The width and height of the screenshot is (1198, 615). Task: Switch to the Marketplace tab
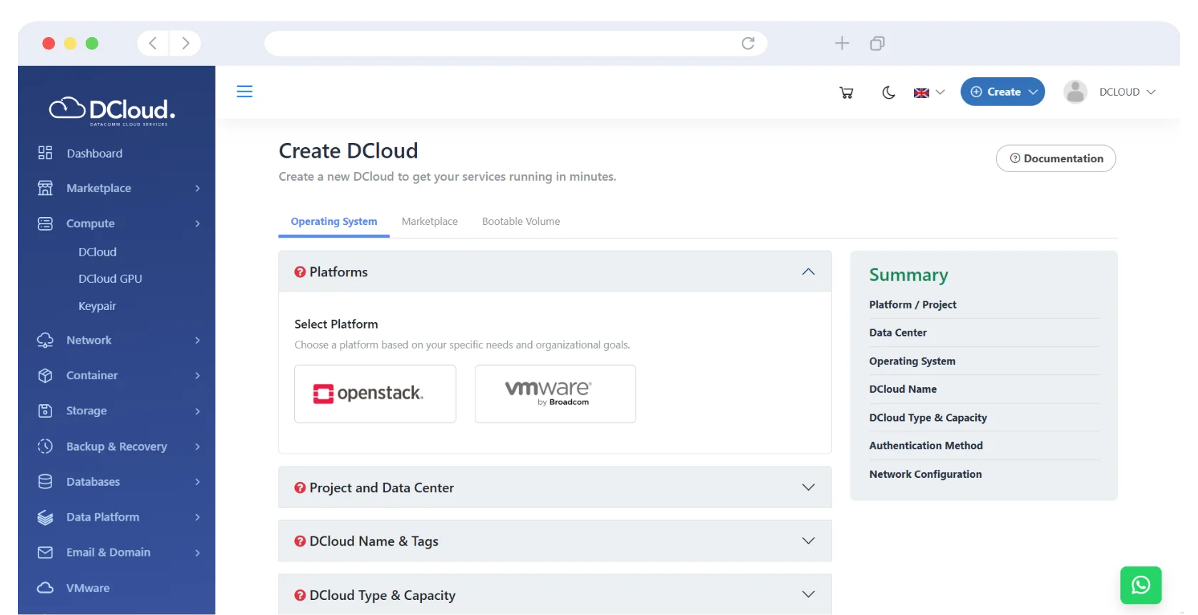429,221
